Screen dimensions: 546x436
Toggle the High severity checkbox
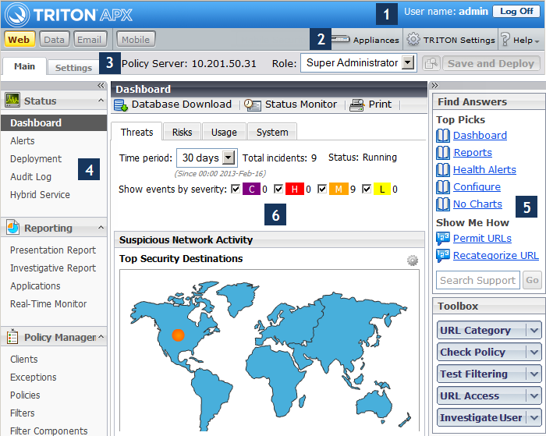click(x=278, y=189)
